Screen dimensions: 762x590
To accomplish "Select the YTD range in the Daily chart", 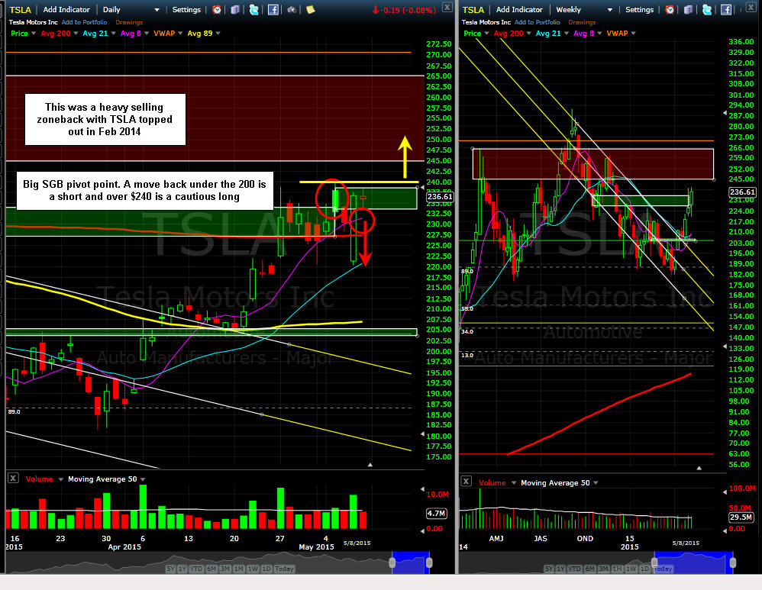I will (196, 569).
